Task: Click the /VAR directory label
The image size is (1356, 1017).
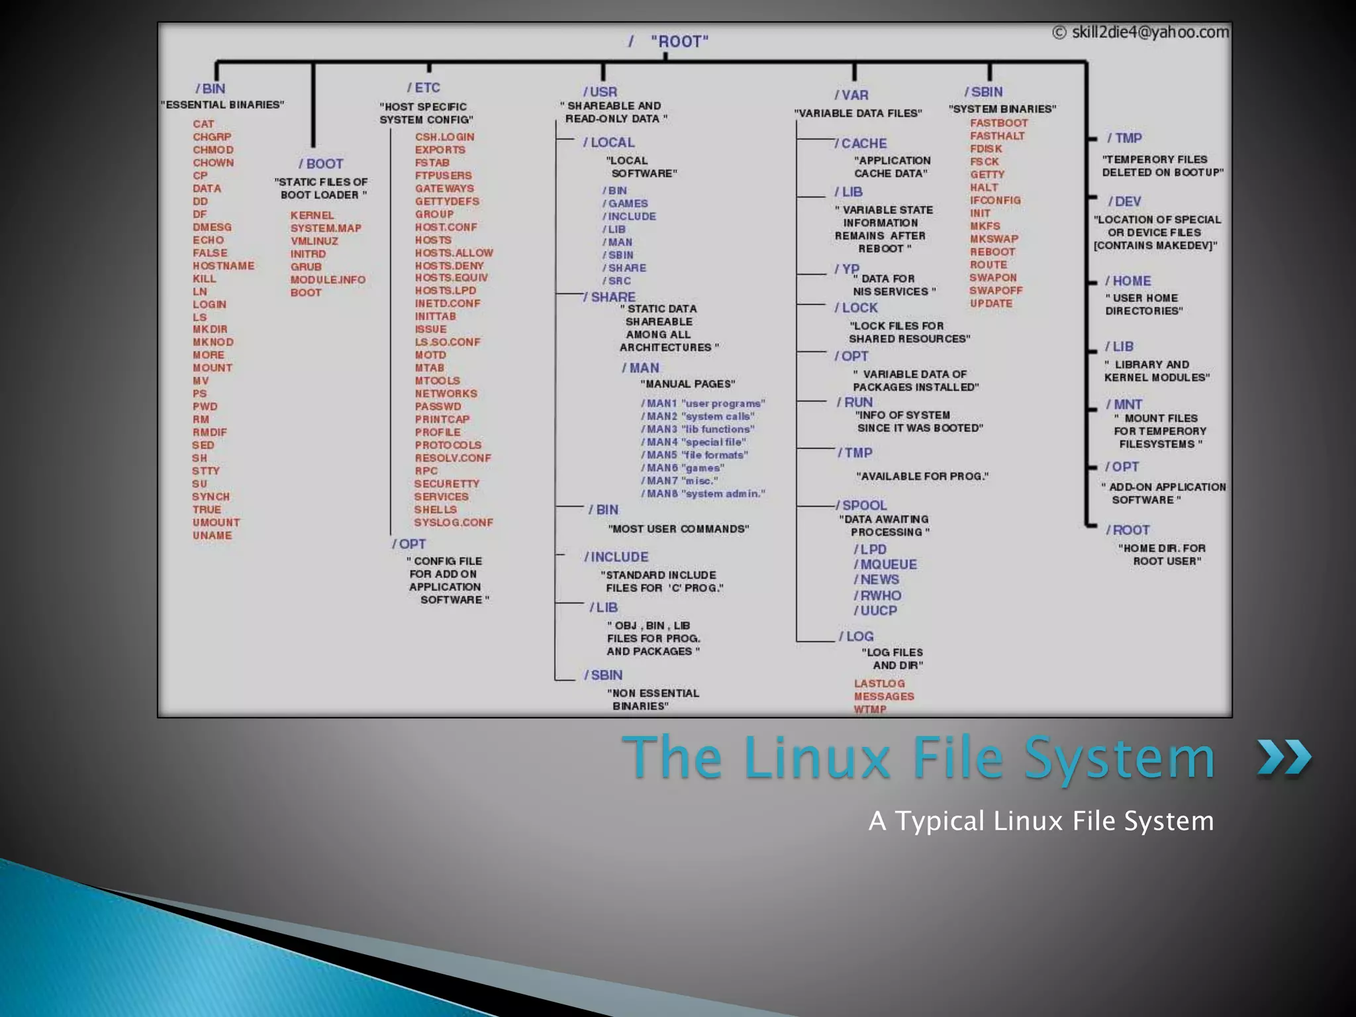Action: (851, 95)
